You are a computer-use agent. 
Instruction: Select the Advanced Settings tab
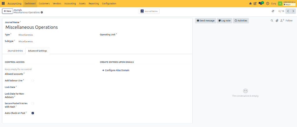[x=37, y=51]
